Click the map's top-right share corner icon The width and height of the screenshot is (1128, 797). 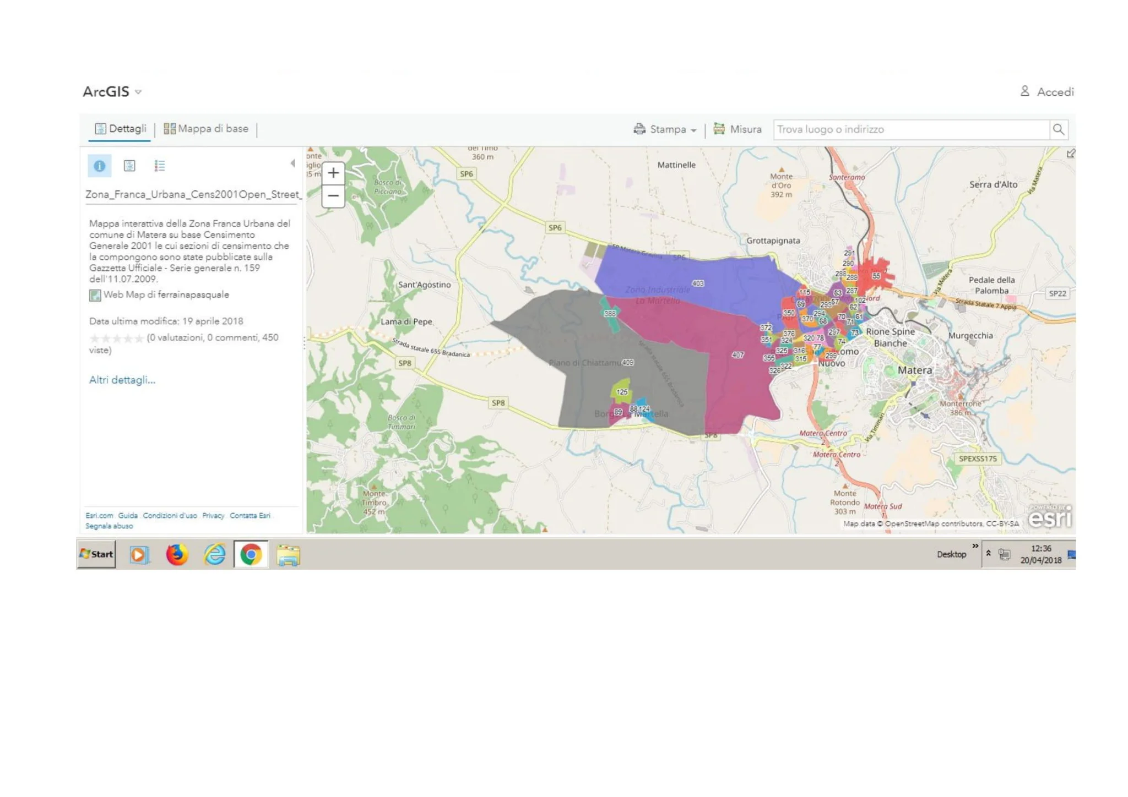coord(1071,154)
